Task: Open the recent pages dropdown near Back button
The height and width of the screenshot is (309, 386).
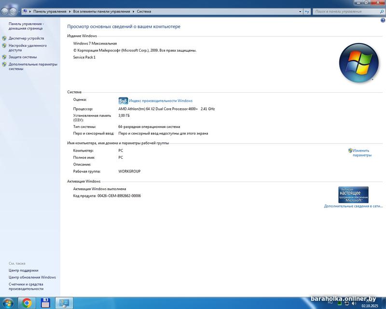Action: [19, 11]
